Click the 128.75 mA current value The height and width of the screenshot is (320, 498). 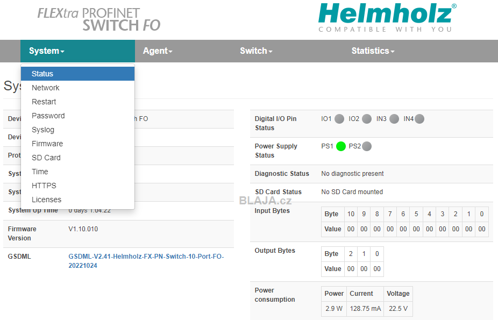click(x=365, y=309)
